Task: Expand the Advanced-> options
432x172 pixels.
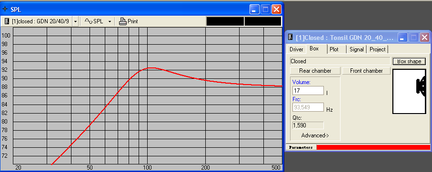Action: (x=315, y=135)
